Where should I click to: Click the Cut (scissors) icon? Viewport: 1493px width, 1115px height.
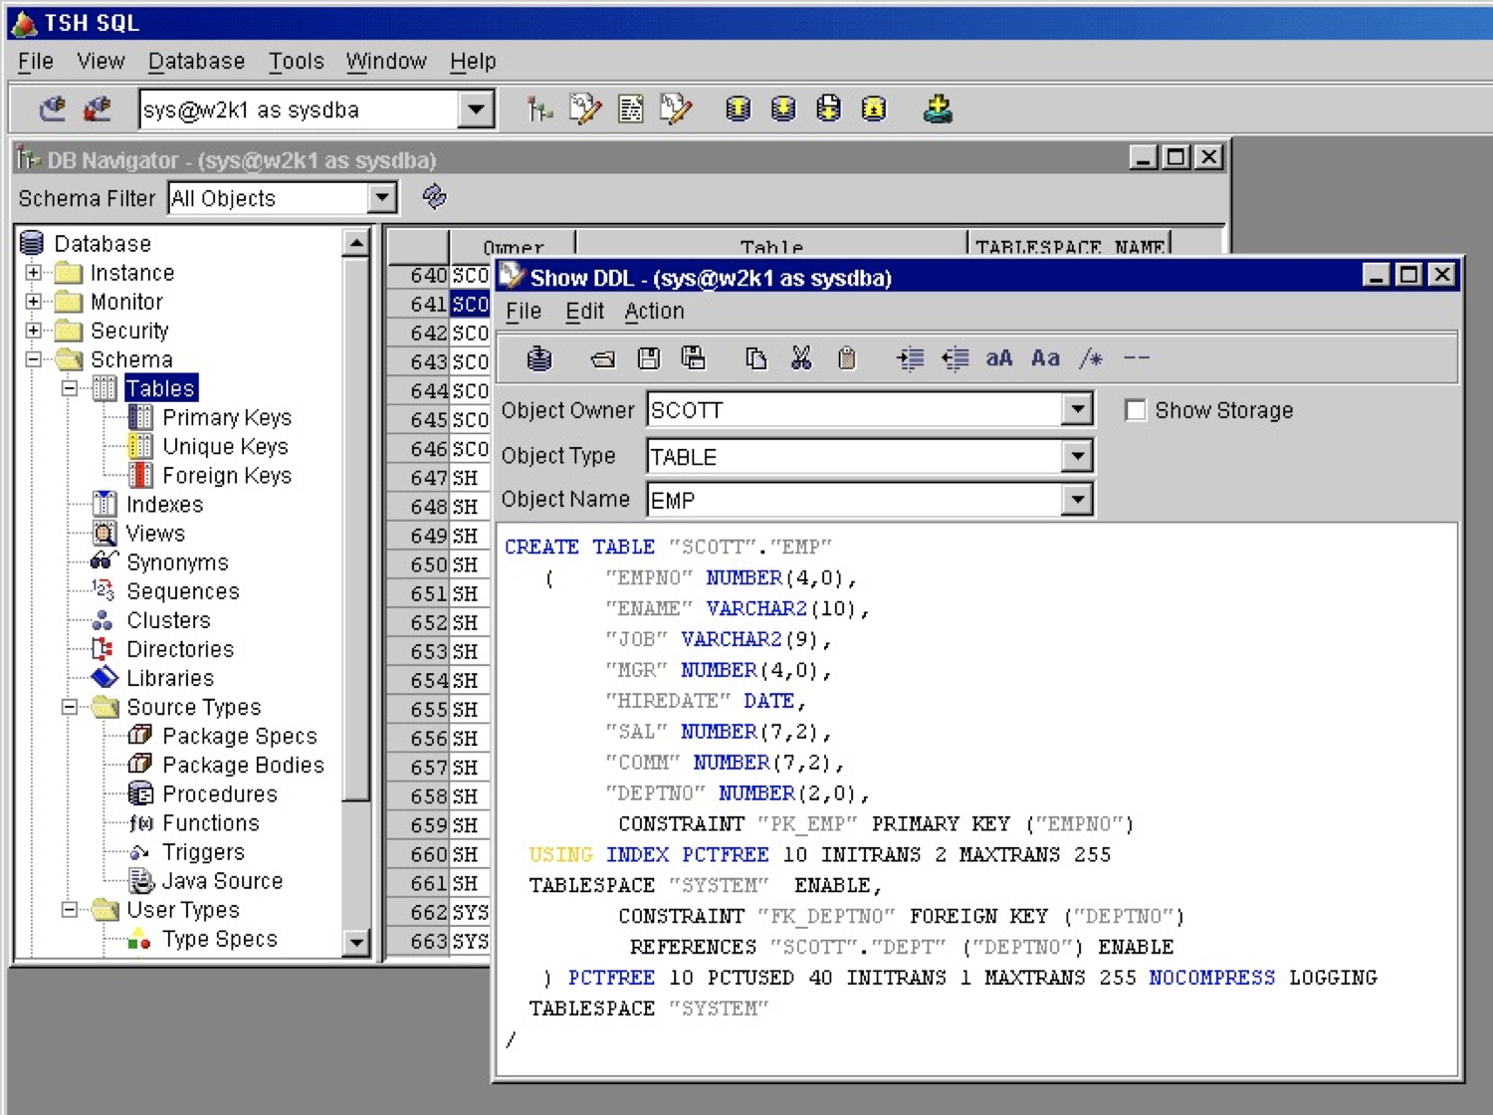[x=803, y=358]
